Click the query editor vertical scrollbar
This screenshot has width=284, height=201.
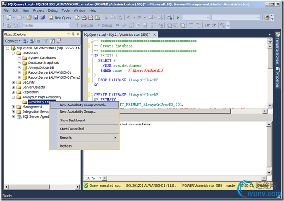pyautogui.click(x=270, y=76)
